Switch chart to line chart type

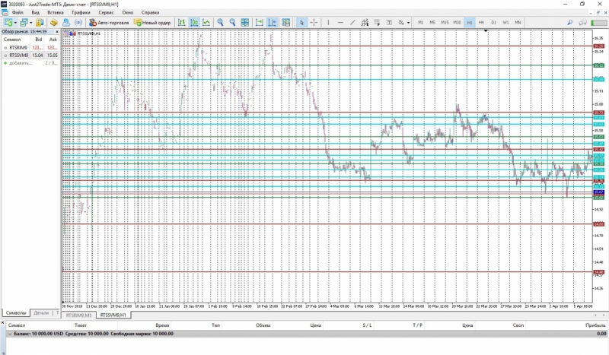[x=206, y=23]
